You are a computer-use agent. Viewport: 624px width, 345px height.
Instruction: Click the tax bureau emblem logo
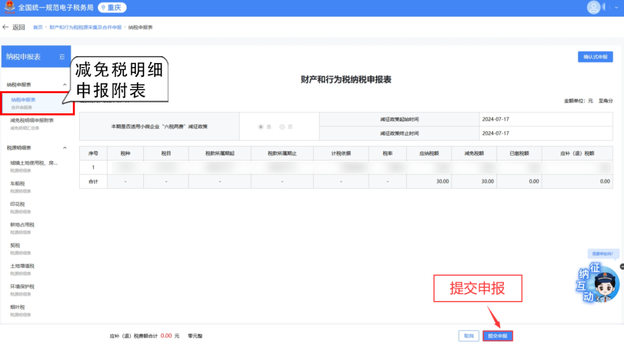tap(9, 8)
